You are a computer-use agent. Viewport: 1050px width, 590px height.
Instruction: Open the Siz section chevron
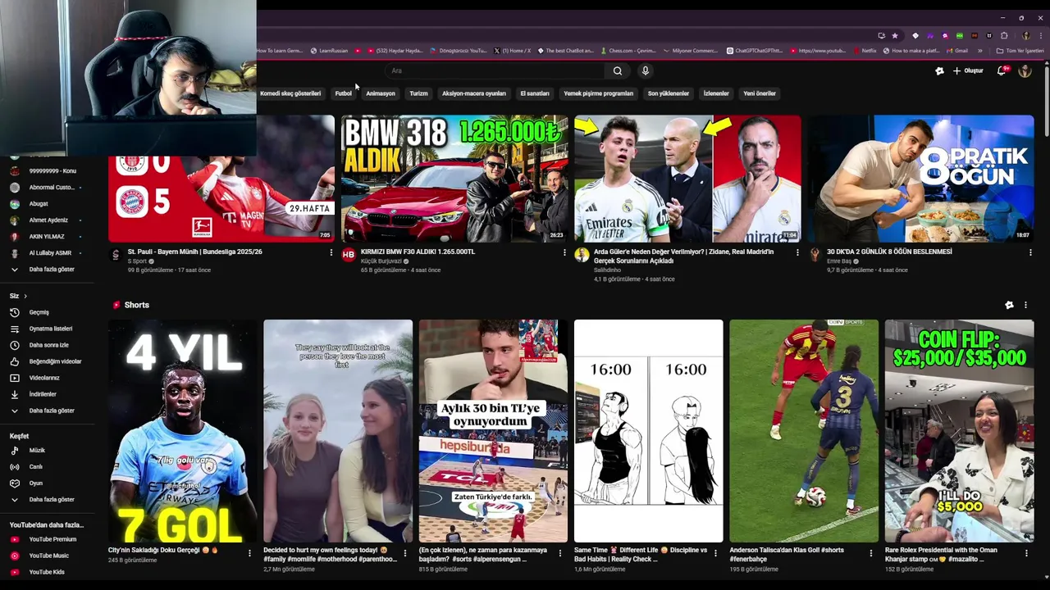25,296
